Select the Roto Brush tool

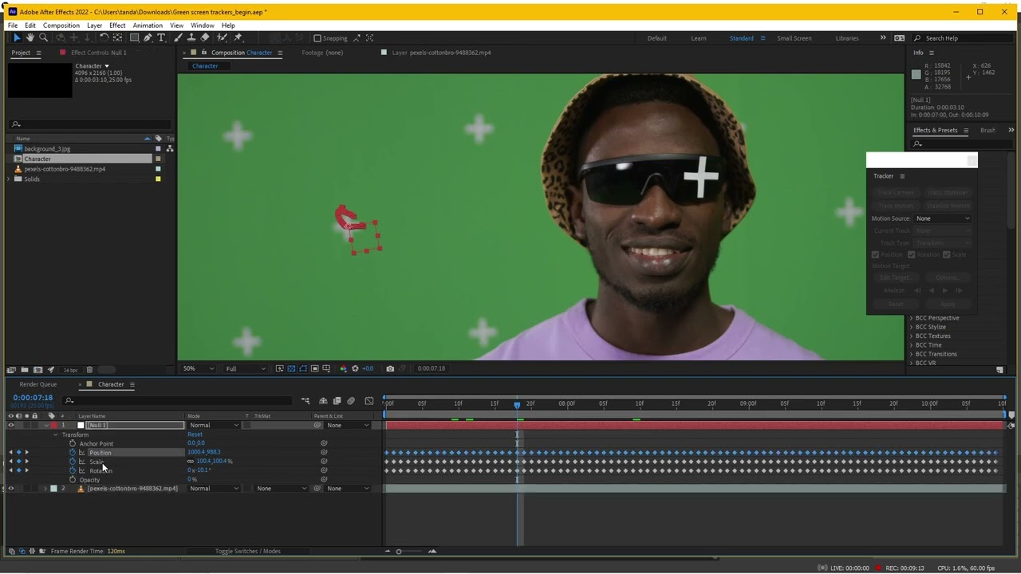[x=221, y=37]
